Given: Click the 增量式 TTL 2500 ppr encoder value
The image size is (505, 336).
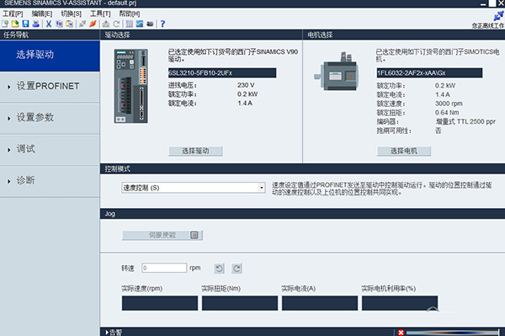Looking at the screenshot, I should coord(465,121).
